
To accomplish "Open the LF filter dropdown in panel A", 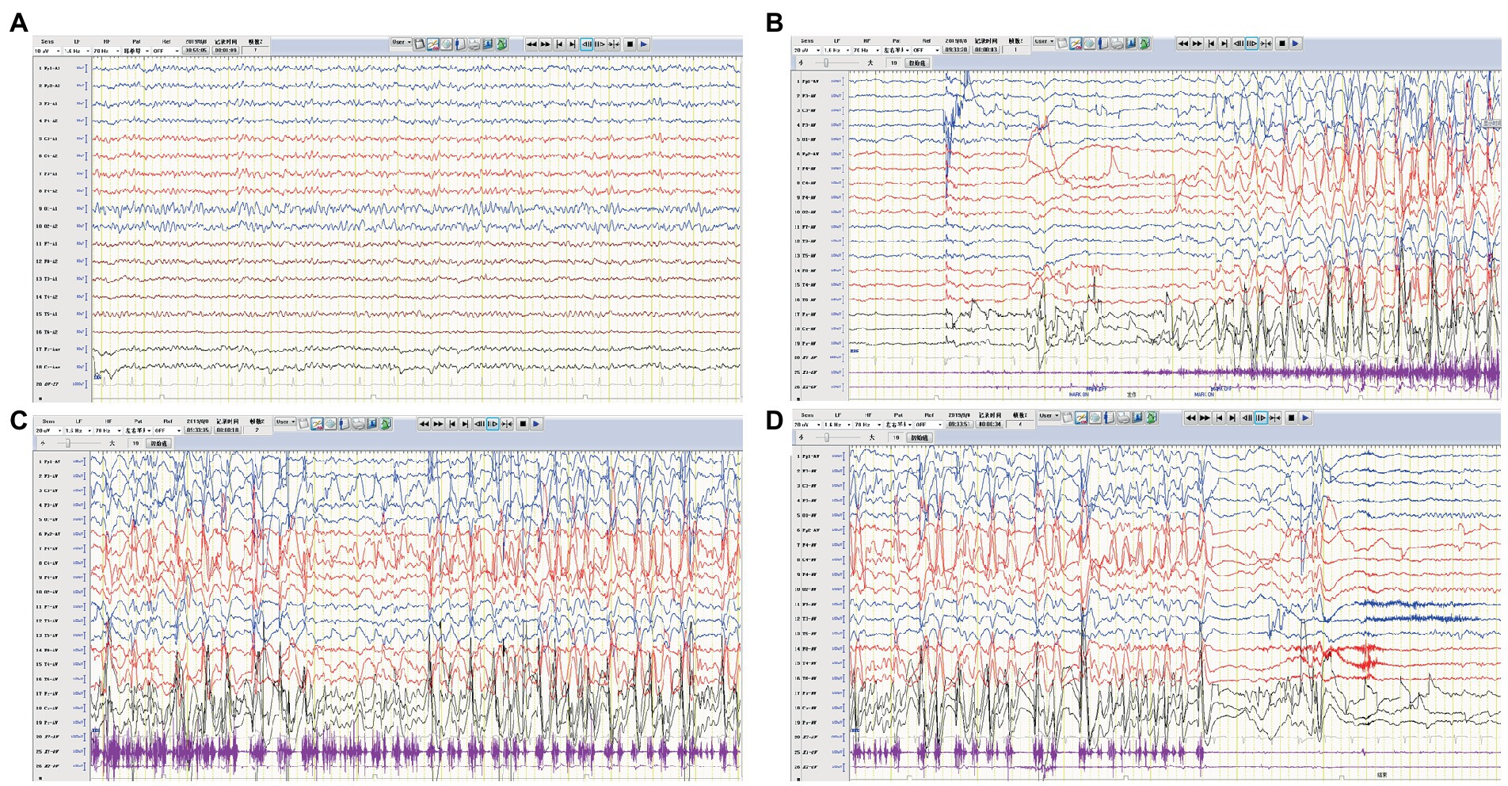I will [x=77, y=51].
